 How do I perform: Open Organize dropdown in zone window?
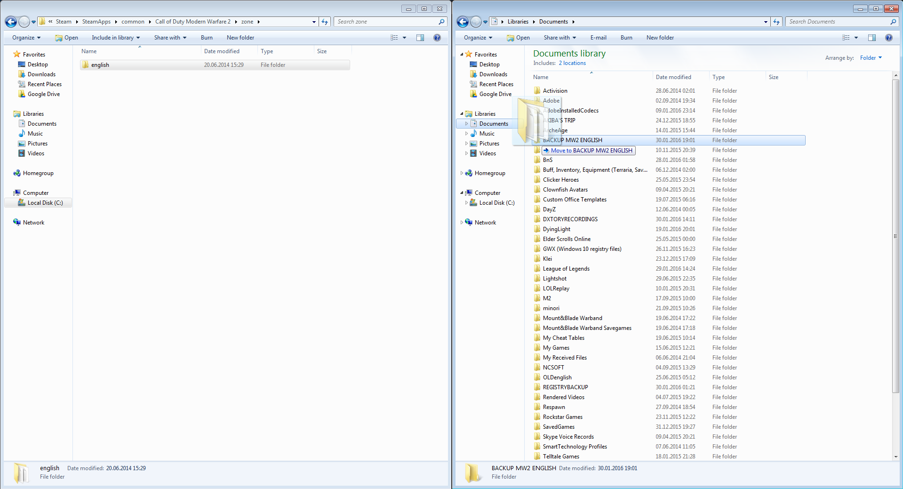coord(26,38)
